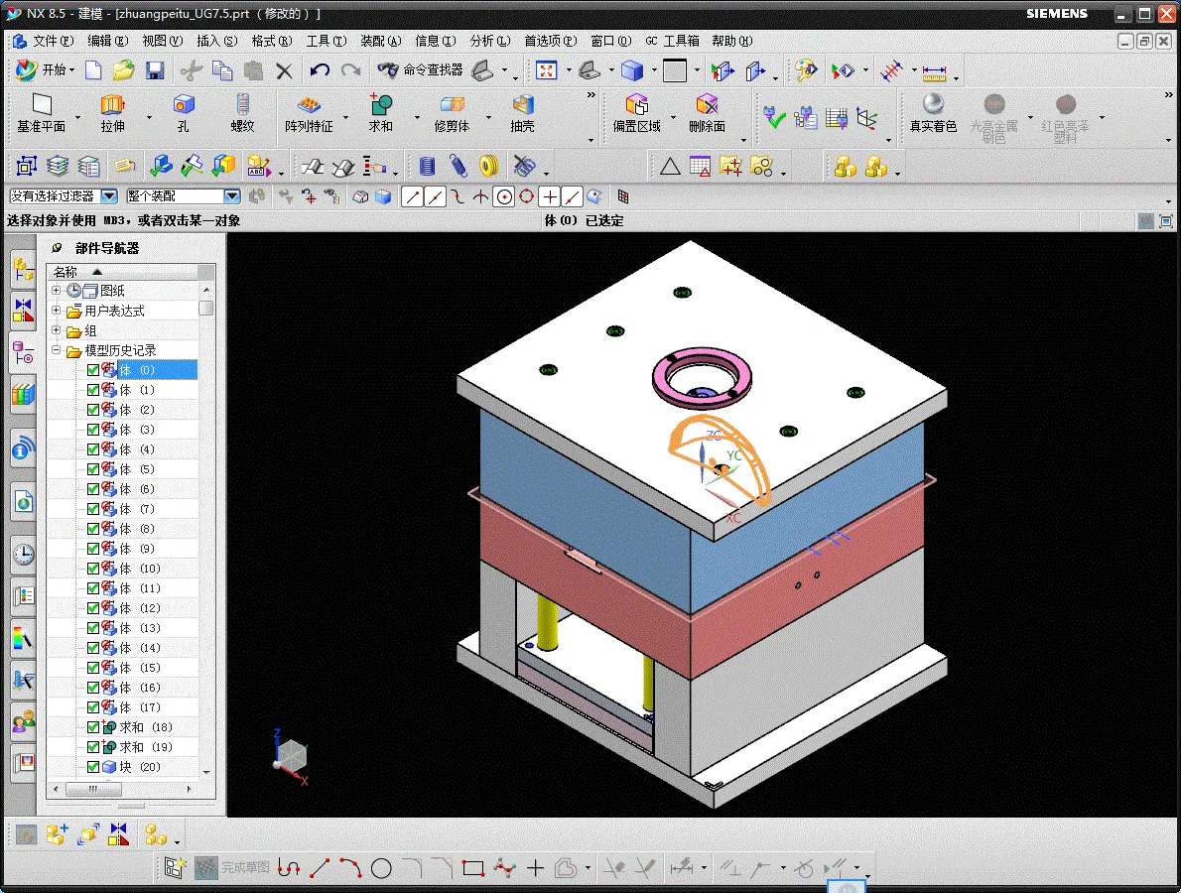
Task: Apply True Shading (真实着色)
Action: pyautogui.click(x=933, y=113)
